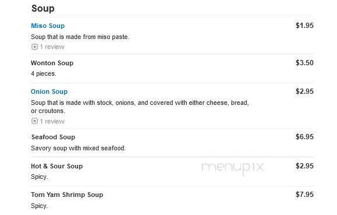The height and width of the screenshot is (215, 337).
Task: Click the $6.95 Seafood Soup price
Action: pyautogui.click(x=304, y=137)
